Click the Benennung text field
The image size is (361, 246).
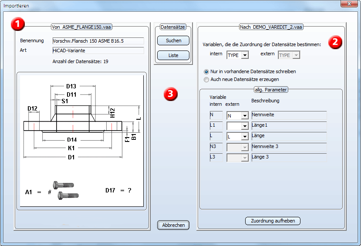pyautogui.click(x=98, y=41)
